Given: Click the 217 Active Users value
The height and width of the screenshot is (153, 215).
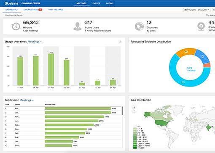Looking at the screenshot, I should click(89, 22).
